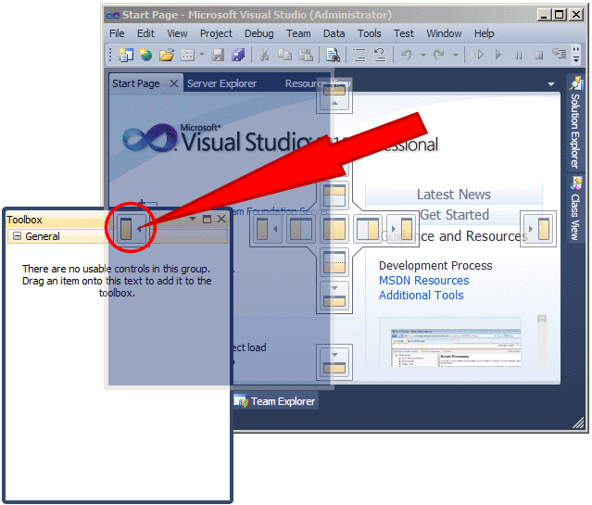Screen dimensions: 592x505
Task: Open the Debug menu
Action: point(259,33)
